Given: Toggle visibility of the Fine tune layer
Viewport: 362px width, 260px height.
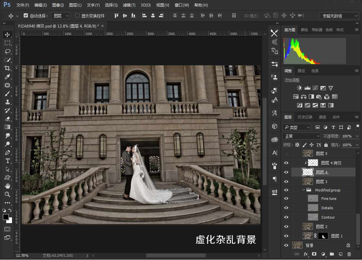Looking at the screenshot, I should click(286, 198).
